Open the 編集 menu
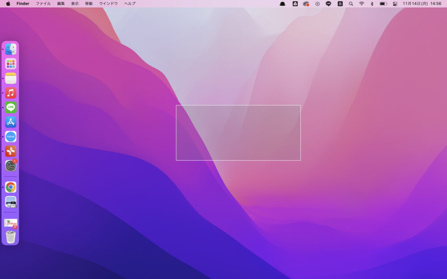This screenshot has height=279, width=447. point(61,4)
